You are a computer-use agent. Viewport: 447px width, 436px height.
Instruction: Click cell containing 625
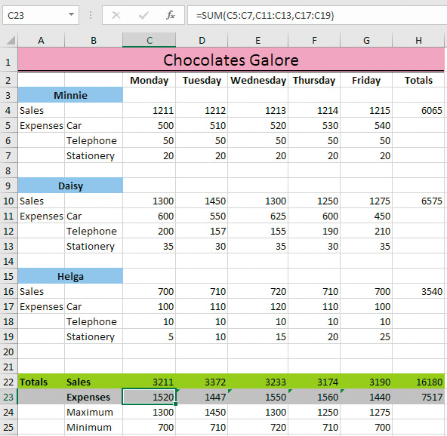[x=258, y=216]
